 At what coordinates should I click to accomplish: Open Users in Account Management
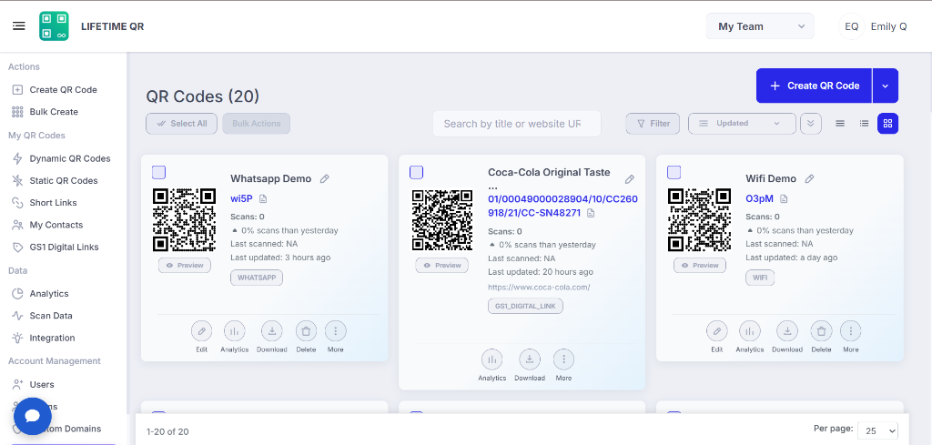(x=42, y=384)
